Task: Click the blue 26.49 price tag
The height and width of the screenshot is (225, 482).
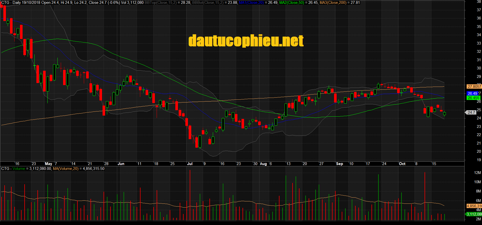Action: pyautogui.click(x=473, y=94)
